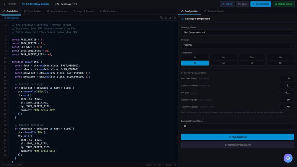
Task: Edit Lot Size value field
Action: coord(287,92)
